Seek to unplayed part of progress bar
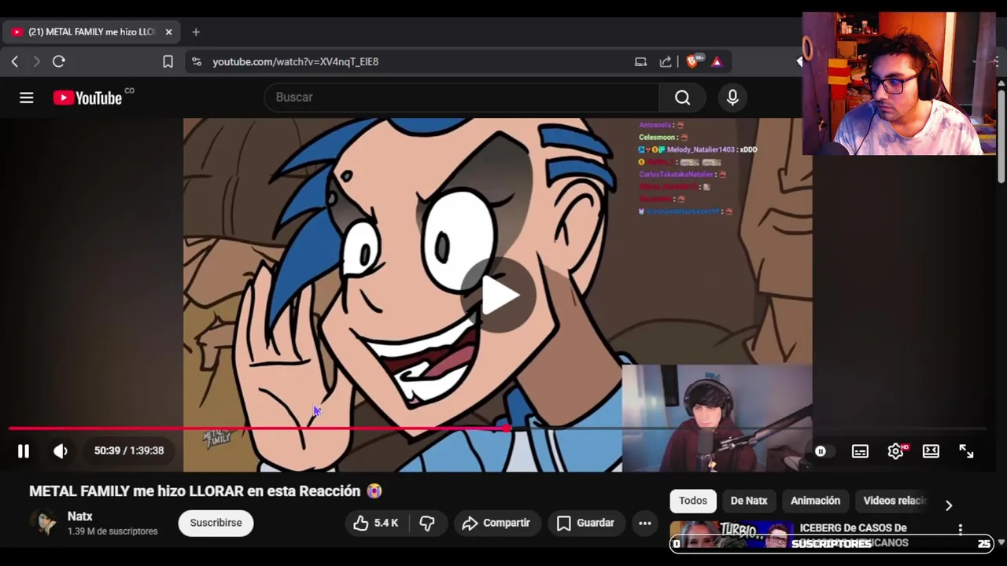1007x566 pixels. tap(747, 428)
